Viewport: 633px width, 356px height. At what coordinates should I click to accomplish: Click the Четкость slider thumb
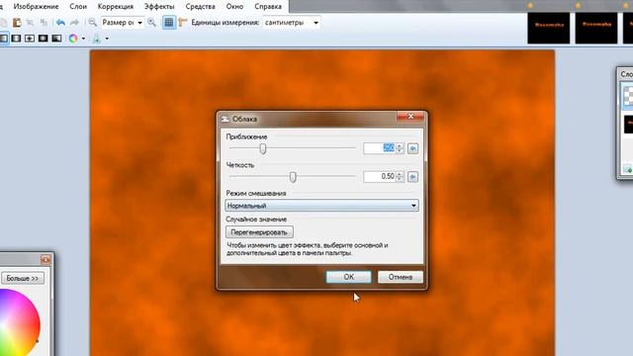coord(293,177)
